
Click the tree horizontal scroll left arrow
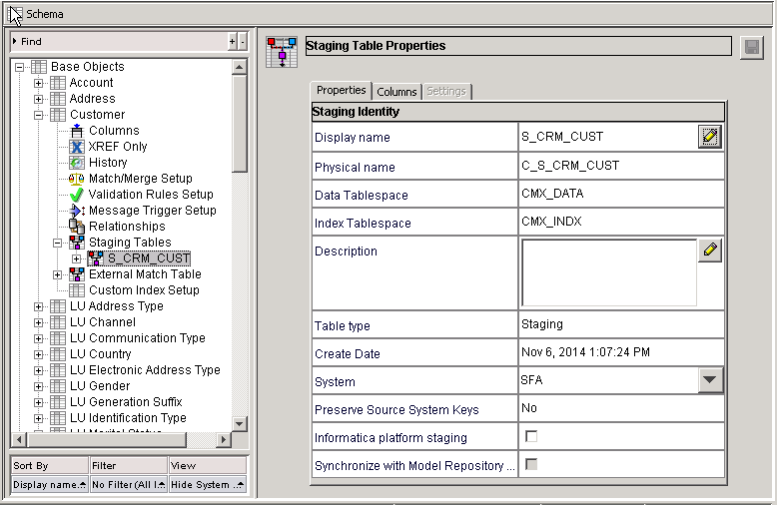pos(19,439)
